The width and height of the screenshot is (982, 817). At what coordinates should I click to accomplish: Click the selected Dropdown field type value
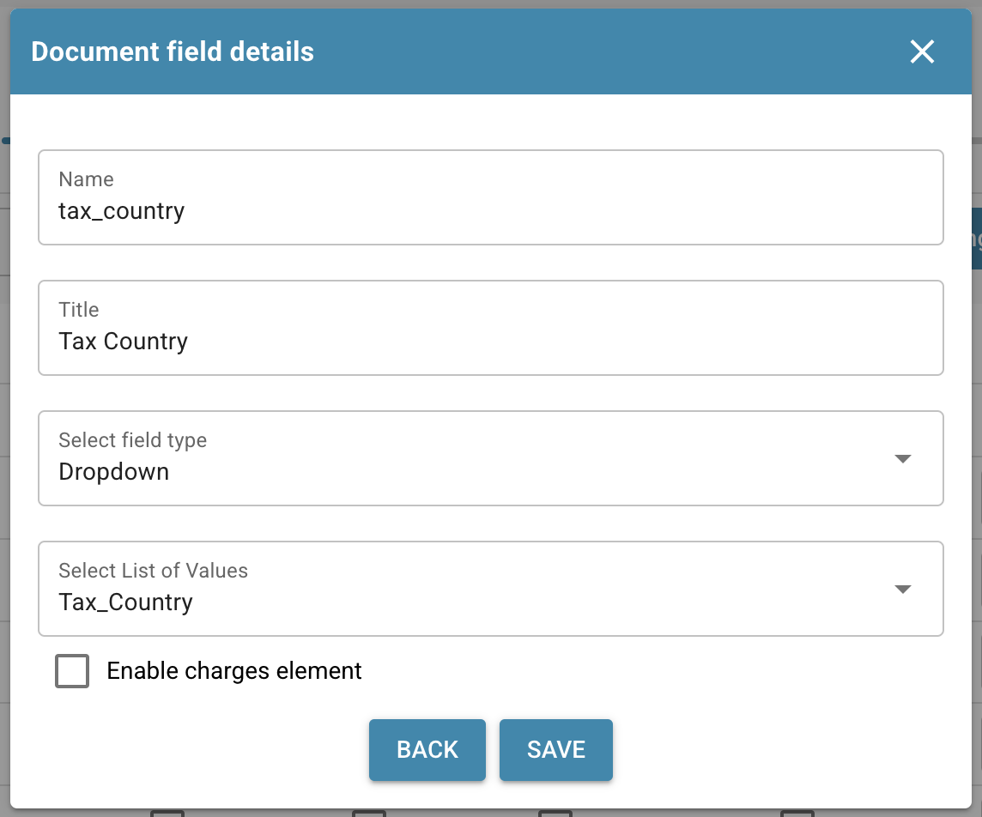click(113, 472)
